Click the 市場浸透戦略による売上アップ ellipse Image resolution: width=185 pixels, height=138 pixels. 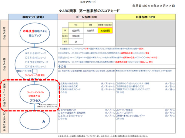(35, 33)
